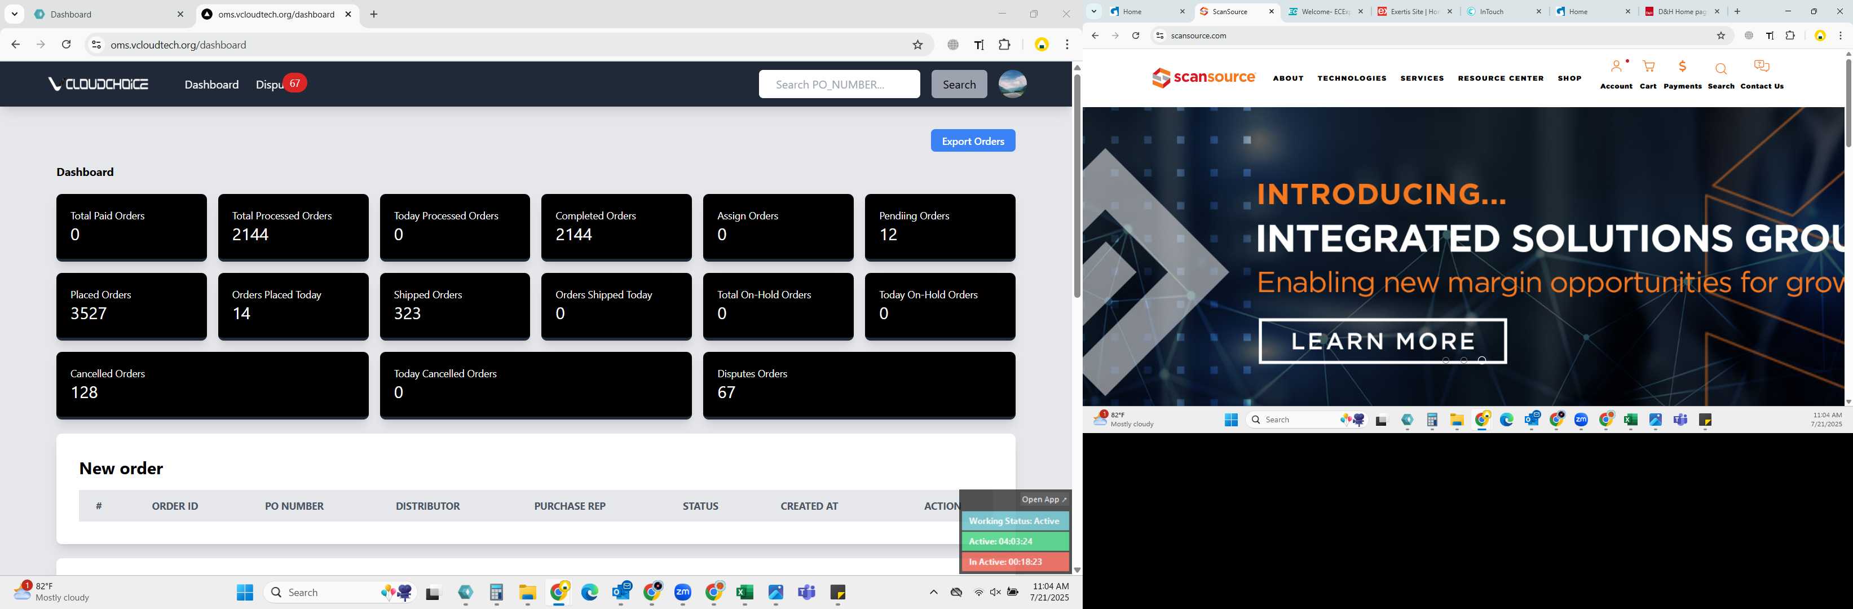Open Sticky Notes from the taskbar below OMS
Image resolution: width=1853 pixels, height=609 pixels.
click(837, 593)
